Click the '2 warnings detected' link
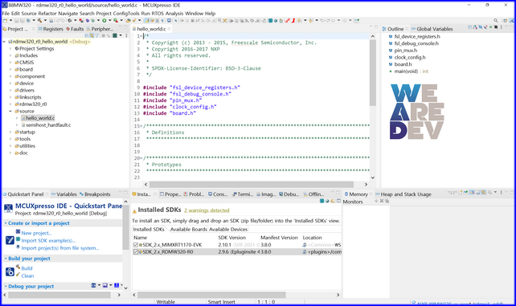 (x=207, y=210)
